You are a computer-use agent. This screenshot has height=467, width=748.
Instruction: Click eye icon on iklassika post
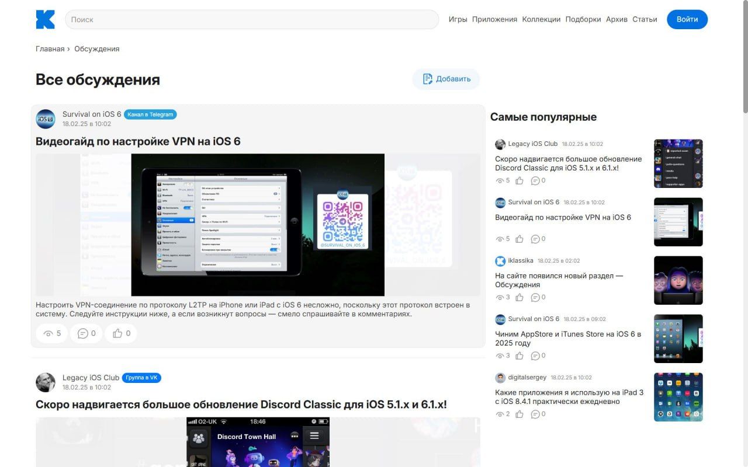click(500, 298)
